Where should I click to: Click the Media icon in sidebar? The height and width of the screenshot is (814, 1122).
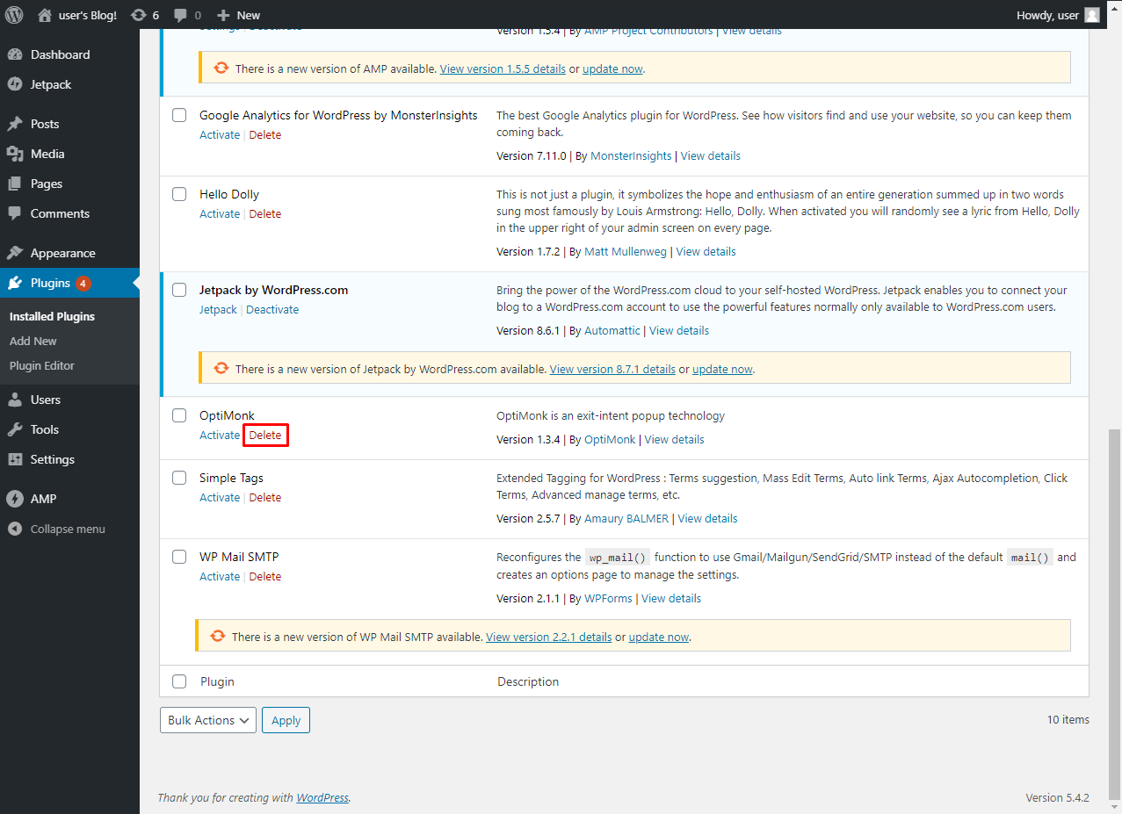click(15, 154)
